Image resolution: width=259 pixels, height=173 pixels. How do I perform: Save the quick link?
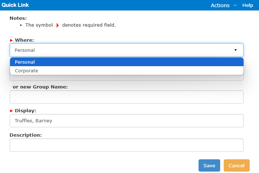(x=209, y=165)
